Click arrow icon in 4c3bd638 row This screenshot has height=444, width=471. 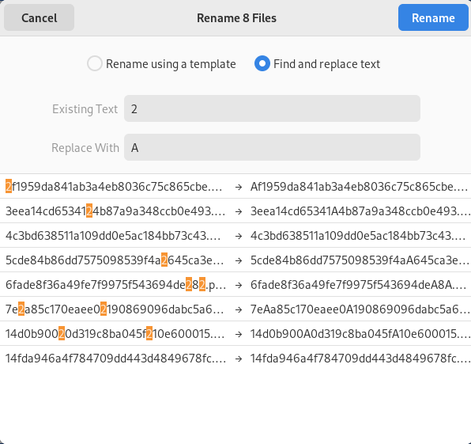[x=239, y=236]
